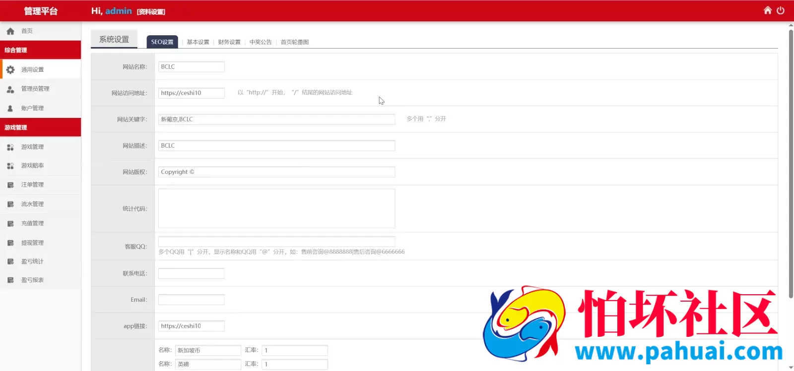
Task: Open the 财务设置 tab
Action: pyautogui.click(x=229, y=42)
